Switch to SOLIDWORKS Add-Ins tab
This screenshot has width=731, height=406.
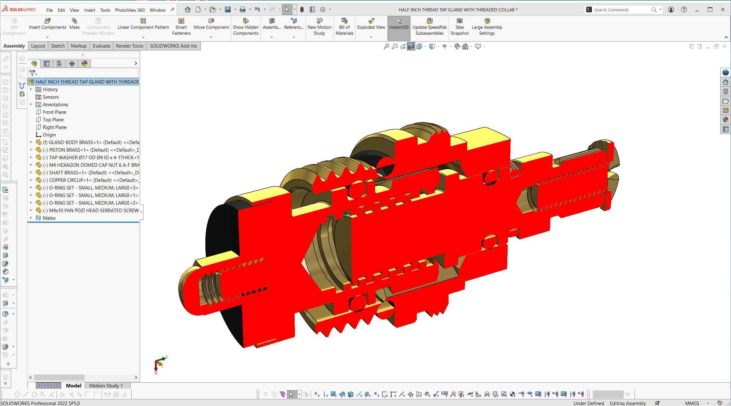pos(173,46)
